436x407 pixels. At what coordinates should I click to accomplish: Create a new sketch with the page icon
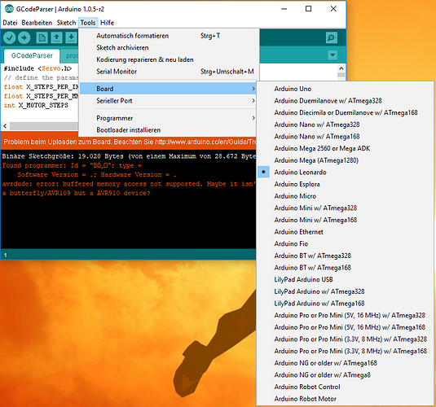click(x=42, y=37)
